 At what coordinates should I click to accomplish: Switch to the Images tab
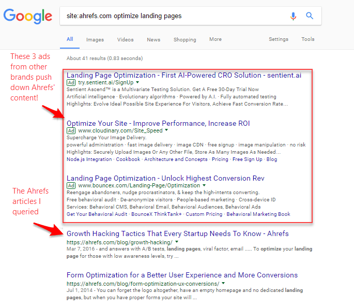[x=95, y=39]
